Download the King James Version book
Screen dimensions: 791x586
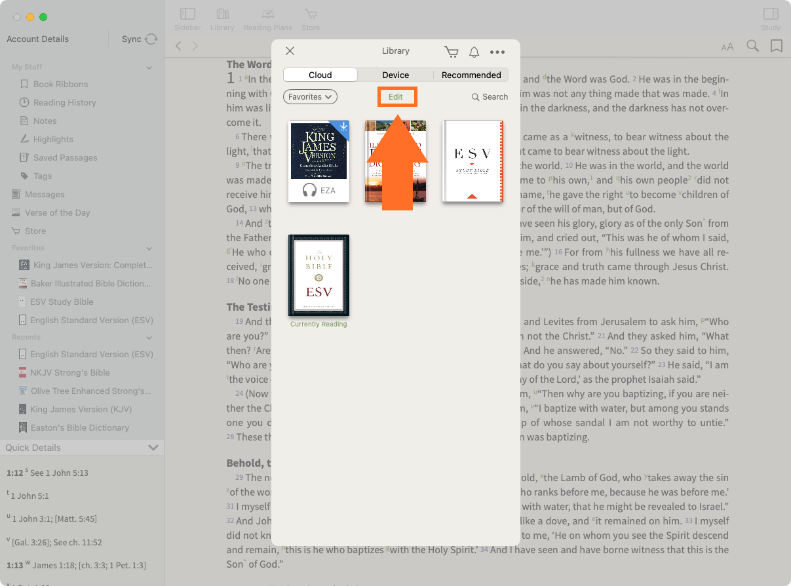click(x=342, y=127)
